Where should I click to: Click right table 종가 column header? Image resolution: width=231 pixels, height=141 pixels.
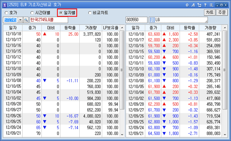[153, 28]
